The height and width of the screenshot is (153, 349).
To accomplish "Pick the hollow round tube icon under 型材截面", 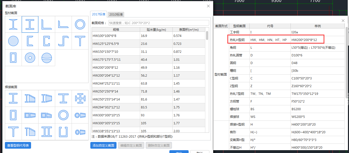I will pos(80,24).
